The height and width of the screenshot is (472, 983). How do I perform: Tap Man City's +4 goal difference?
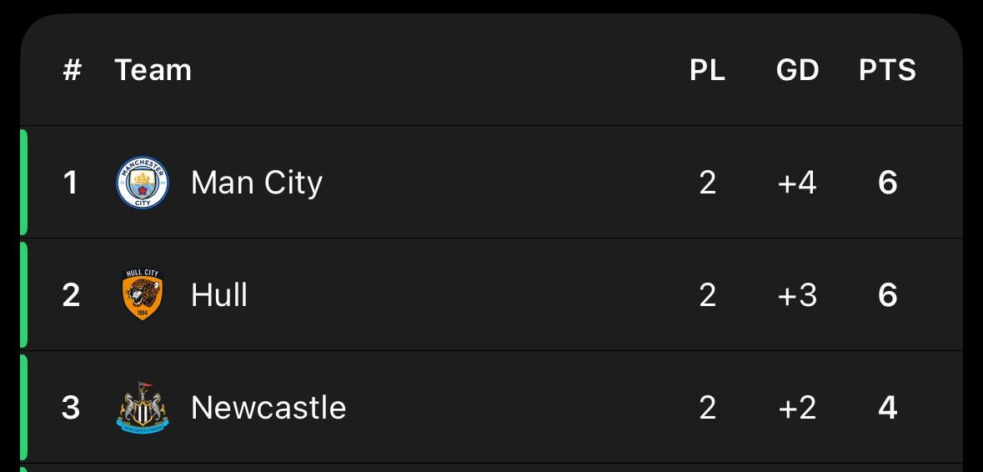pyautogui.click(x=797, y=183)
